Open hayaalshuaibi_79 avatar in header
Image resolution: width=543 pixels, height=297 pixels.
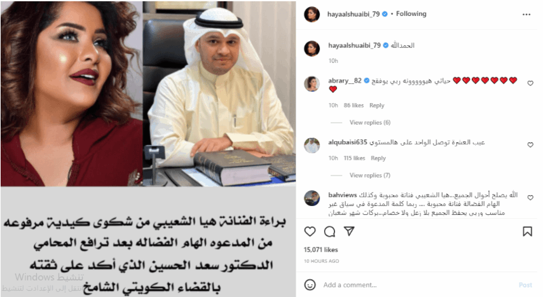point(312,14)
